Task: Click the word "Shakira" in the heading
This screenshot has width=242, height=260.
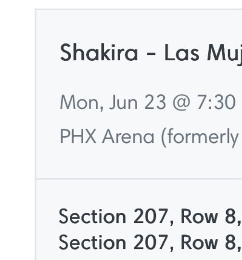Action: pyautogui.click(x=99, y=53)
